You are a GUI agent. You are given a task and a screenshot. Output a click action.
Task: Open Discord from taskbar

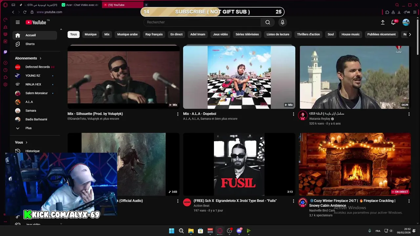239,231
